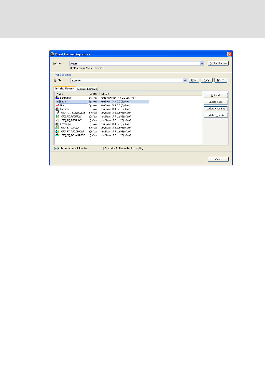
Task: Toggle Only look at recent libraries checkbox
Action: (x=56, y=148)
